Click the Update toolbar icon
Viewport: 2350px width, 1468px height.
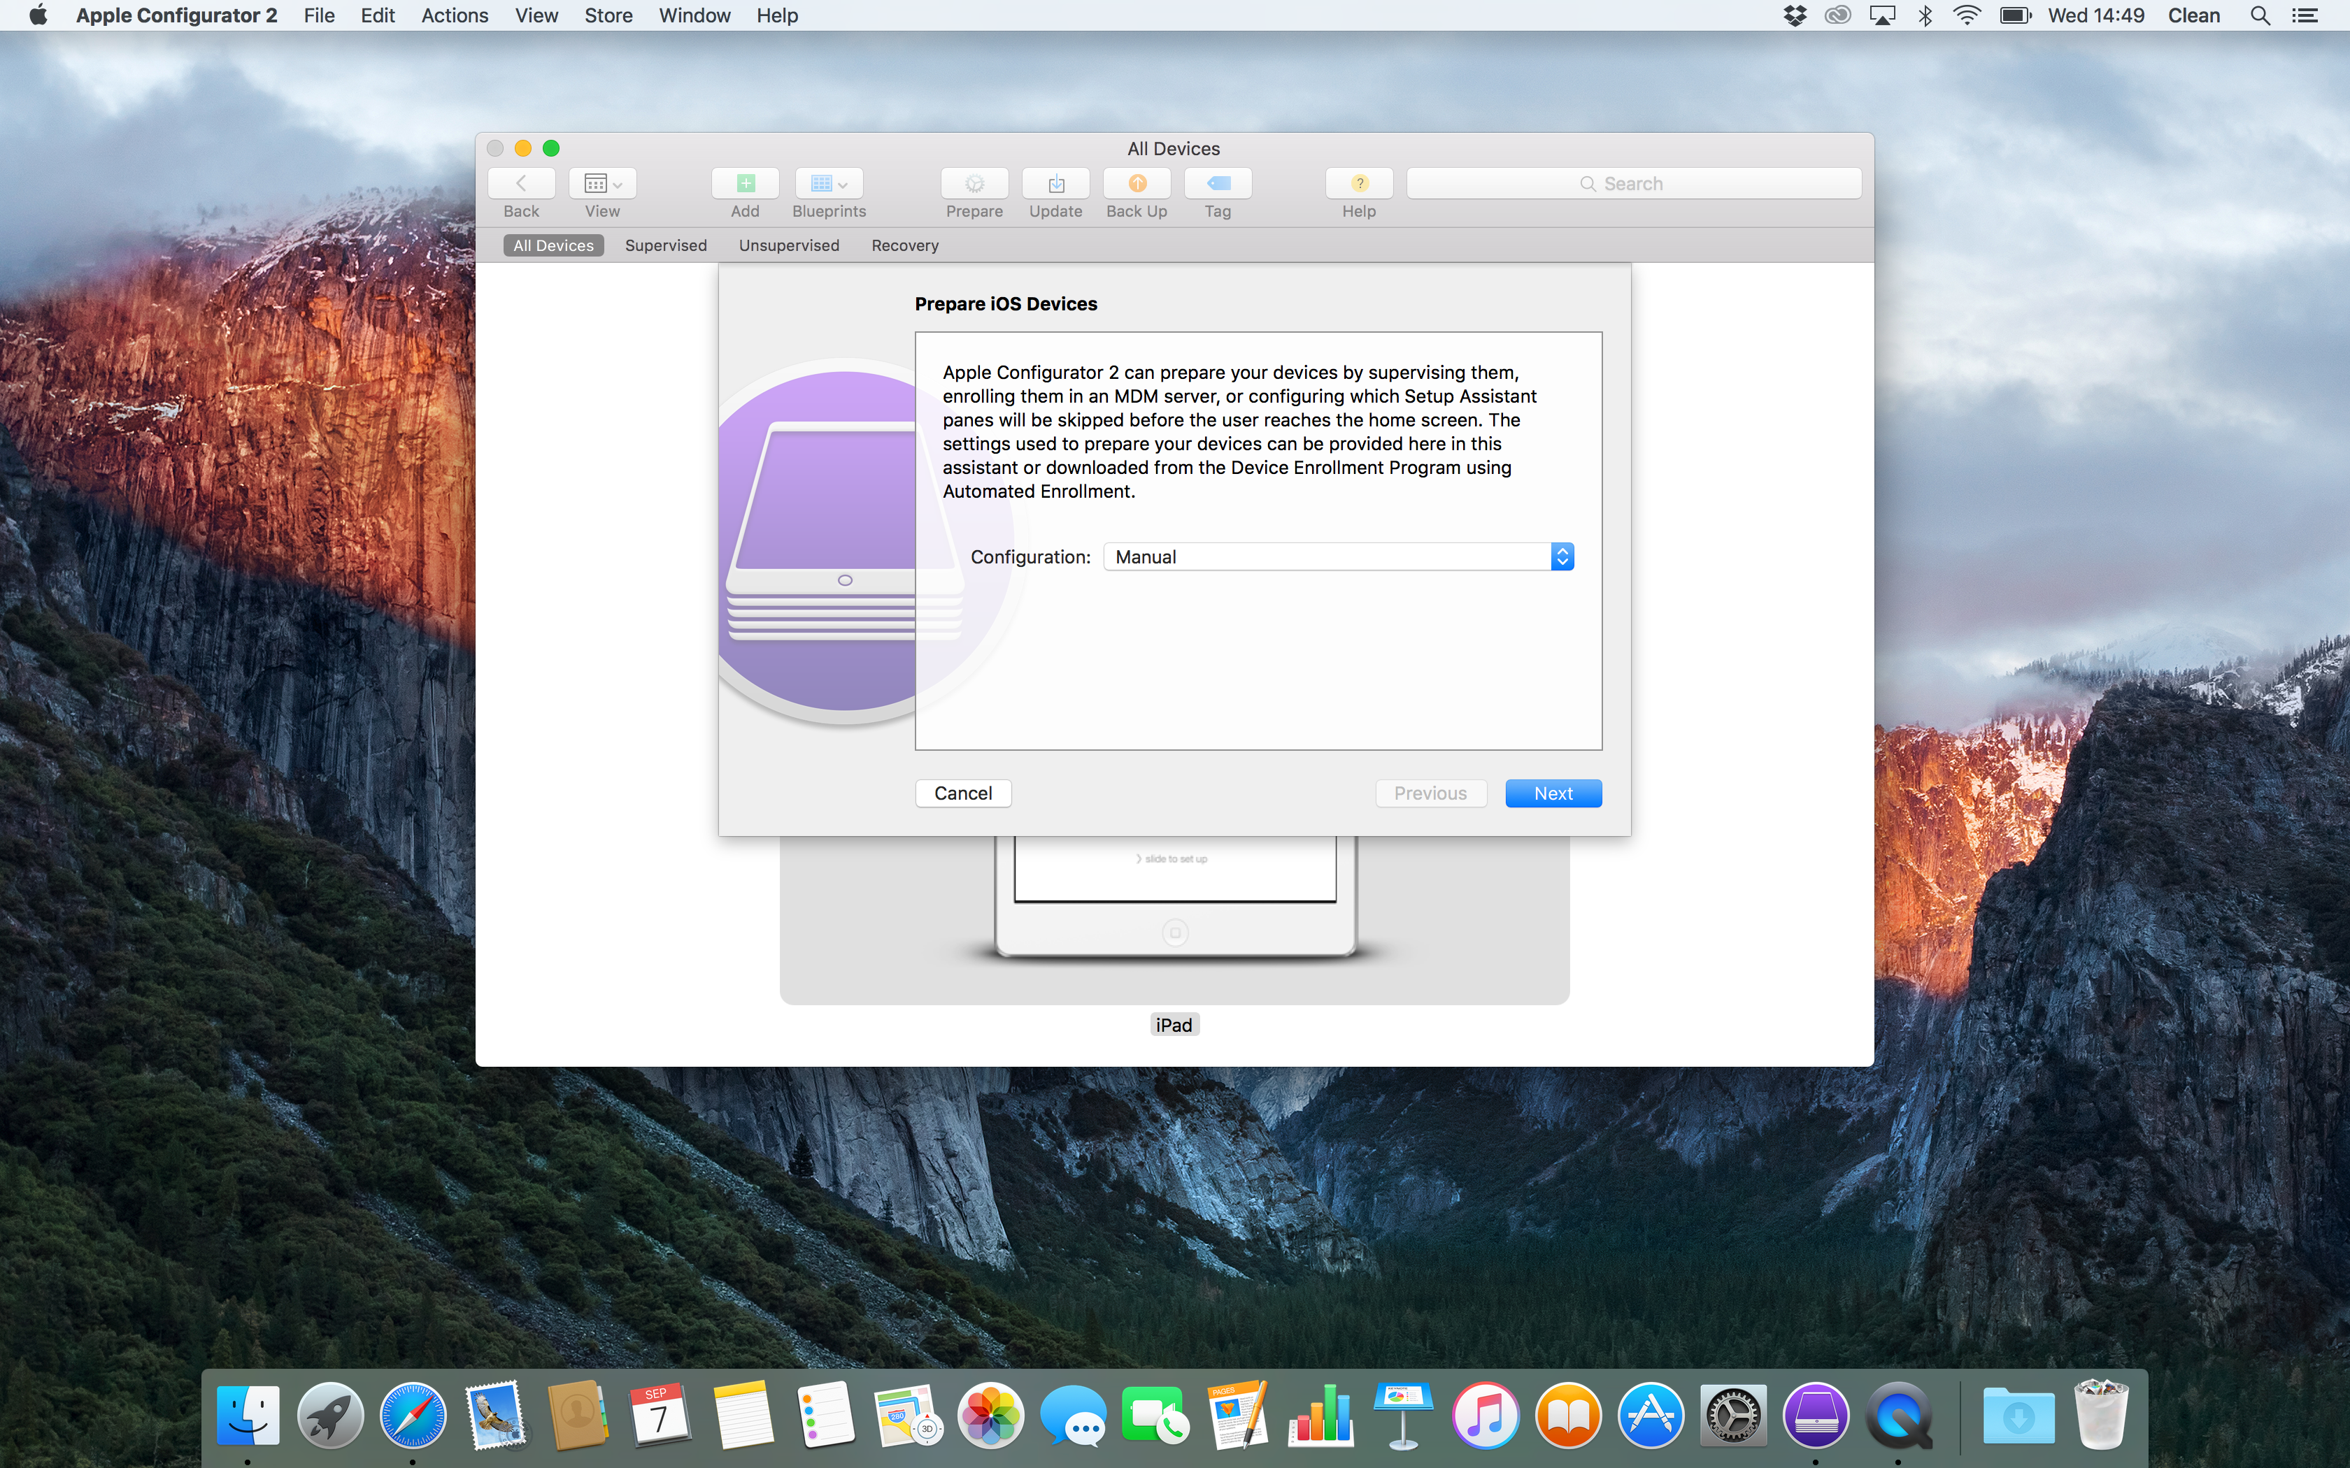(x=1055, y=183)
